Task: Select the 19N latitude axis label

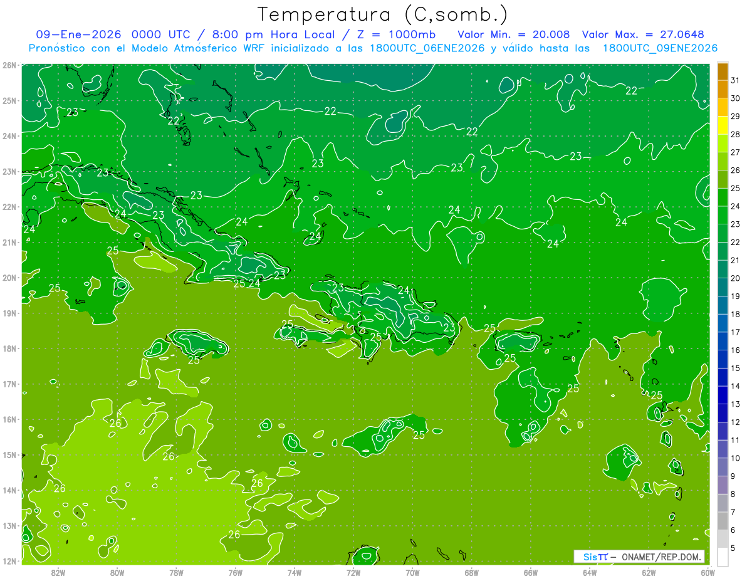Action: [x=9, y=313]
